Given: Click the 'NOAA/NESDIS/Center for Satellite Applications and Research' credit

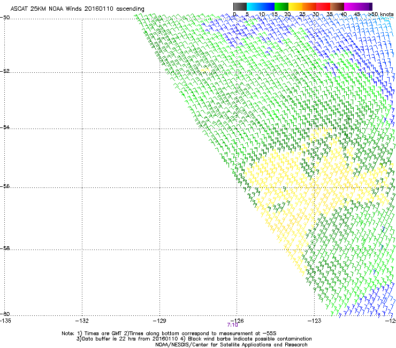Looking at the screenshot, I should [231, 345].
